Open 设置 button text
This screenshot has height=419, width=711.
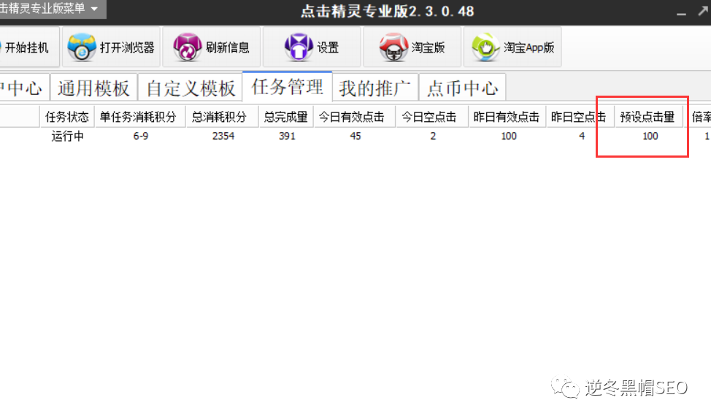point(328,47)
